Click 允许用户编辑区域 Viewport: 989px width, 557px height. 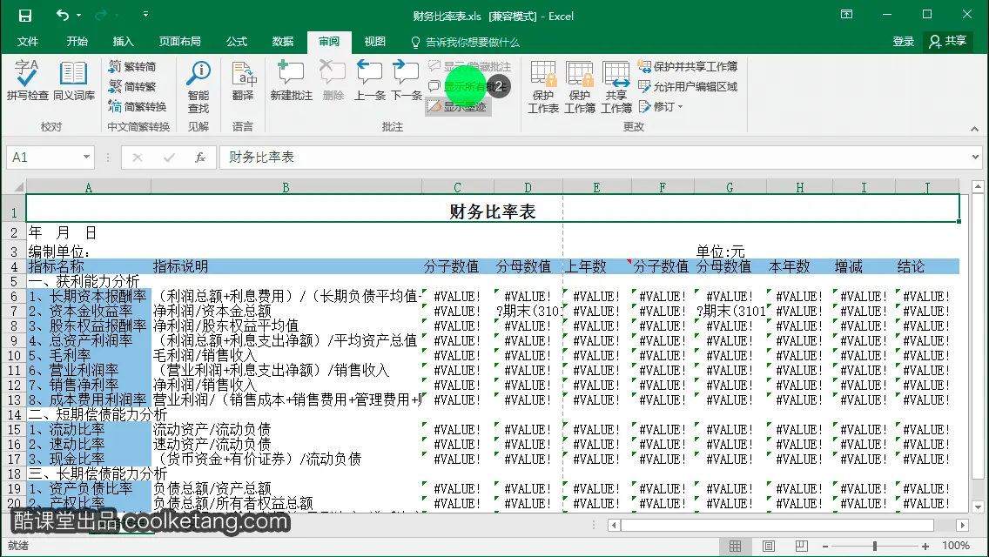coord(688,86)
